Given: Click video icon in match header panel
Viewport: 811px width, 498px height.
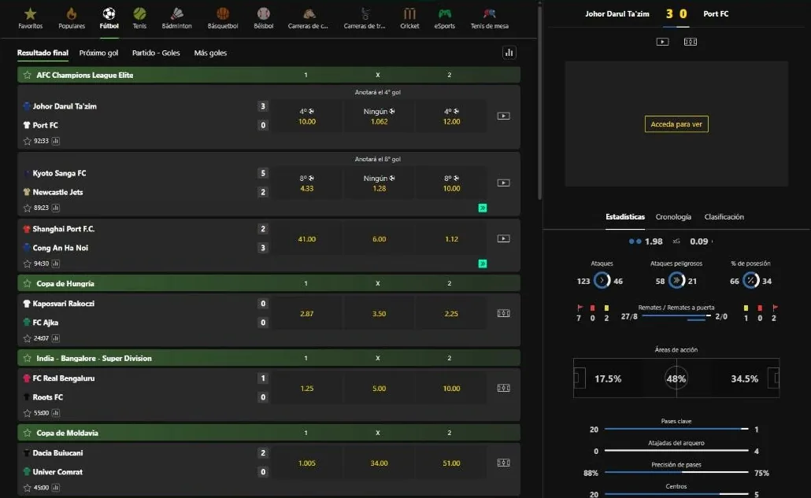Looking at the screenshot, I should 662,42.
